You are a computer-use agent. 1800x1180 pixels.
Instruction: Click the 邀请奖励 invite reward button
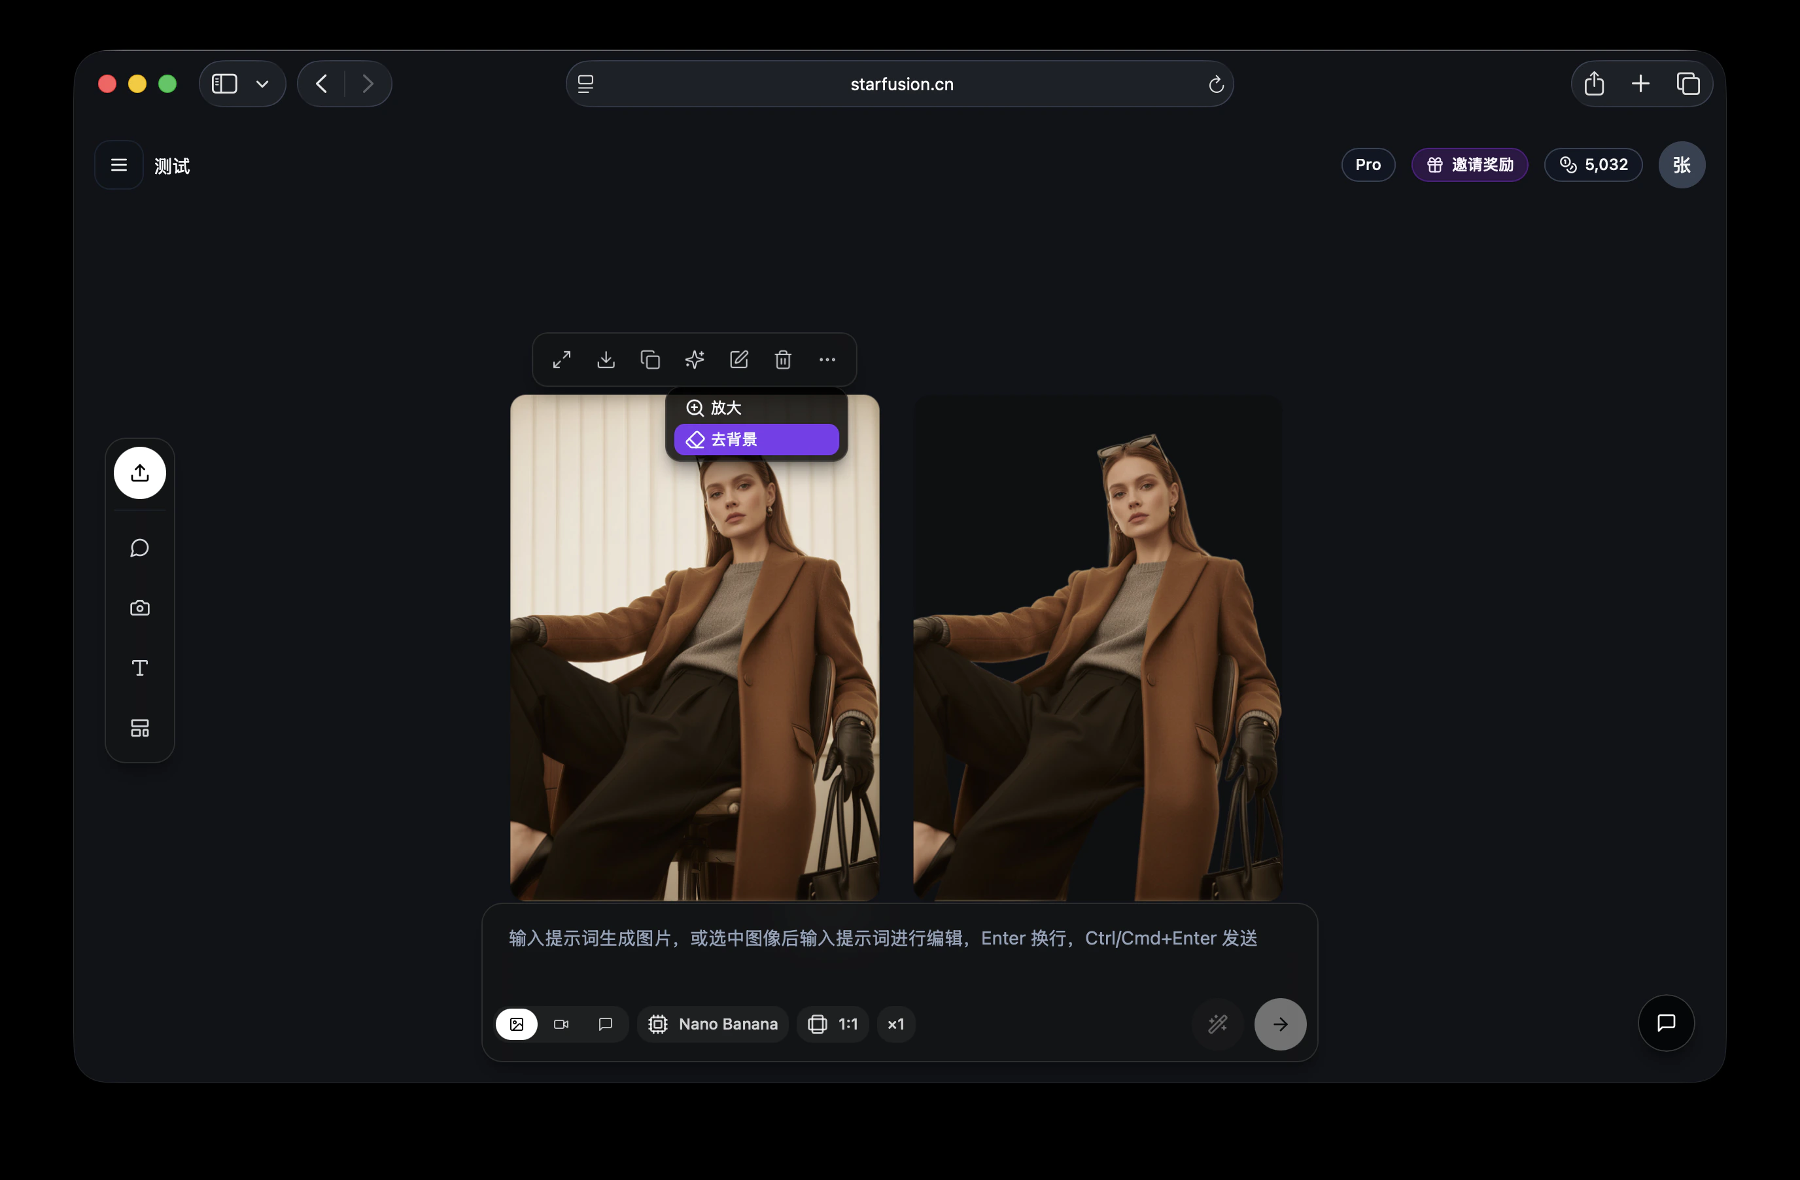(x=1470, y=165)
